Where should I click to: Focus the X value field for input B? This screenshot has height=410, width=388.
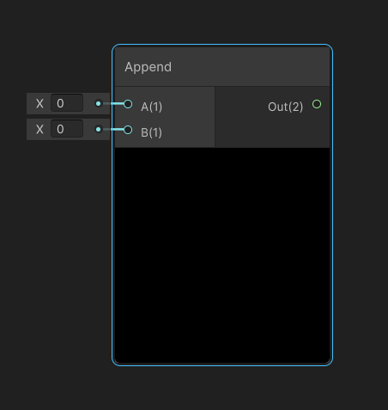coord(67,129)
